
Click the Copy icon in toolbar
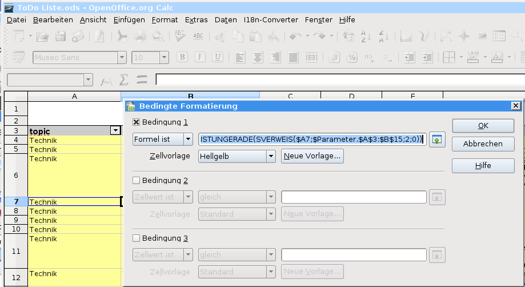(x=238, y=36)
